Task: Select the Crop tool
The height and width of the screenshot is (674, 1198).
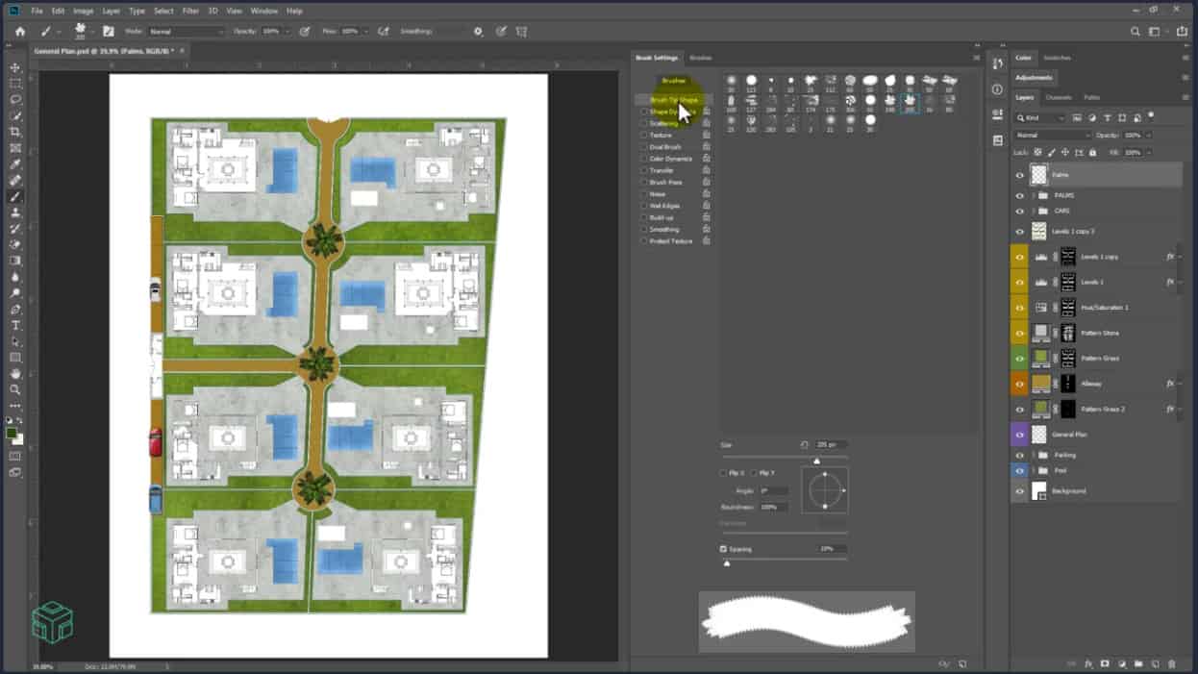Action: coord(15,132)
